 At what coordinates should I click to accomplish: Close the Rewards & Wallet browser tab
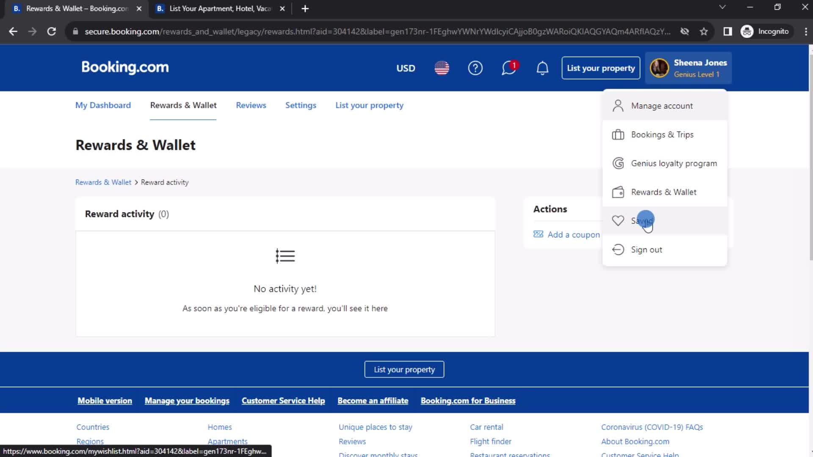tap(139, 8)
